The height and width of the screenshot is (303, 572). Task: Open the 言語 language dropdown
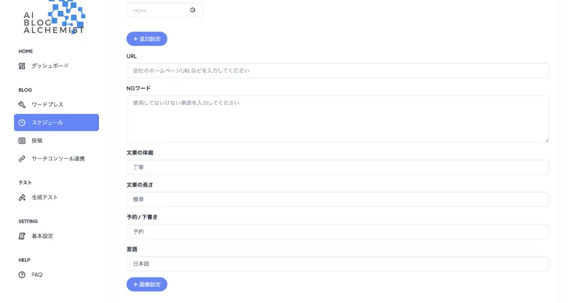pyautogui.click(x=337, y=264)
